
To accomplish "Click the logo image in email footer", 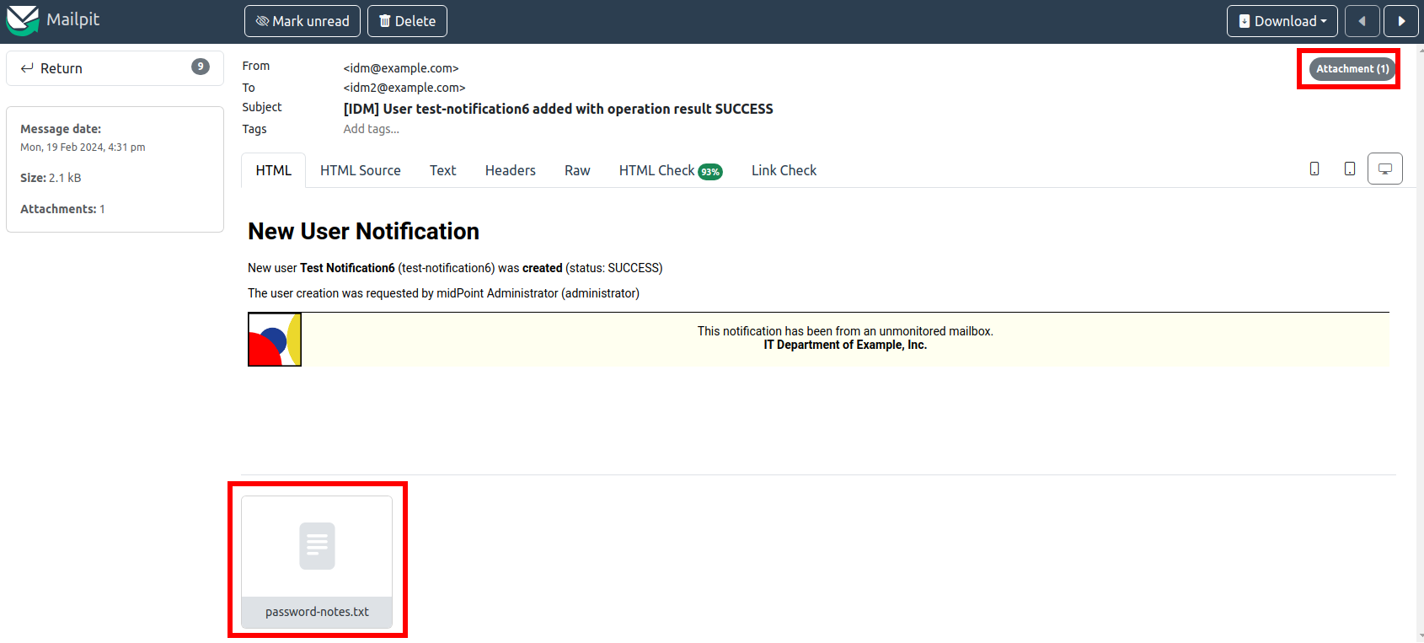I will [275, 340].
